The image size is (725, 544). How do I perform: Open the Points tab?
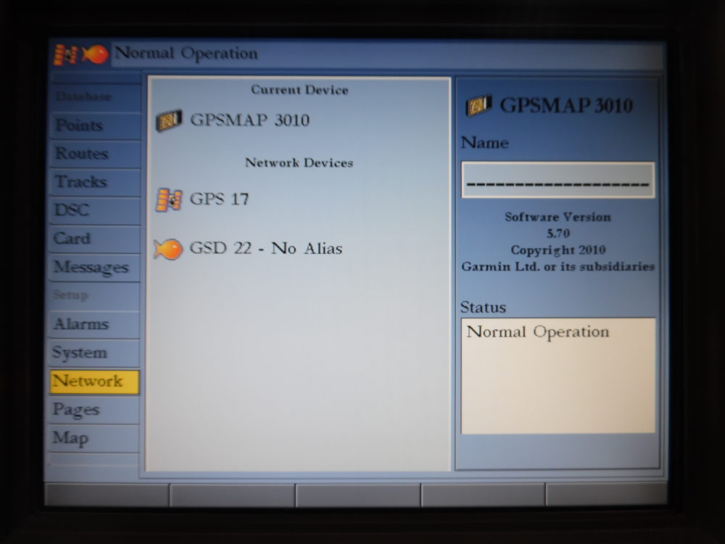[x=95, y=125]
